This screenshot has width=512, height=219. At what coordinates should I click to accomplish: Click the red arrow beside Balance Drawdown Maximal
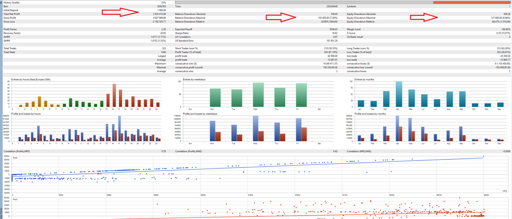tap(281, 17)
